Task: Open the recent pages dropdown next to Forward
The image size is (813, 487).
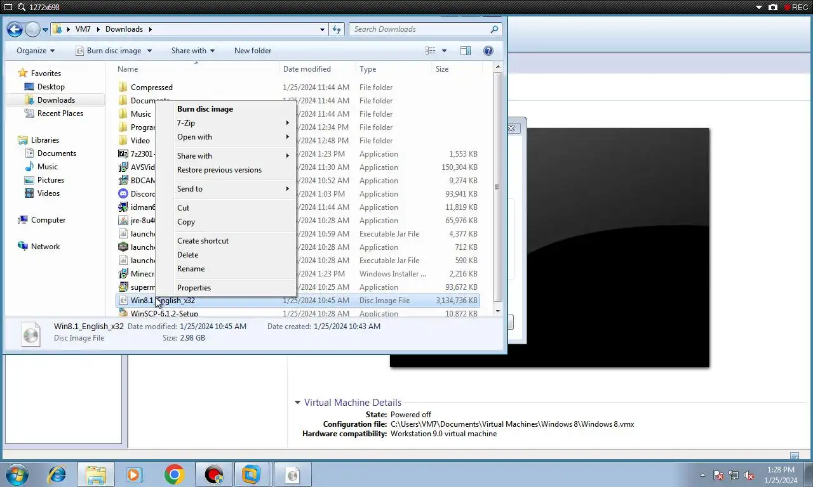Action: click(x=45, y=29)
